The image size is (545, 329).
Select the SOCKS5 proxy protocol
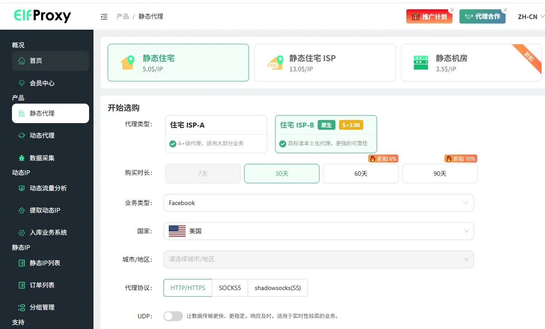click(230, 287)
